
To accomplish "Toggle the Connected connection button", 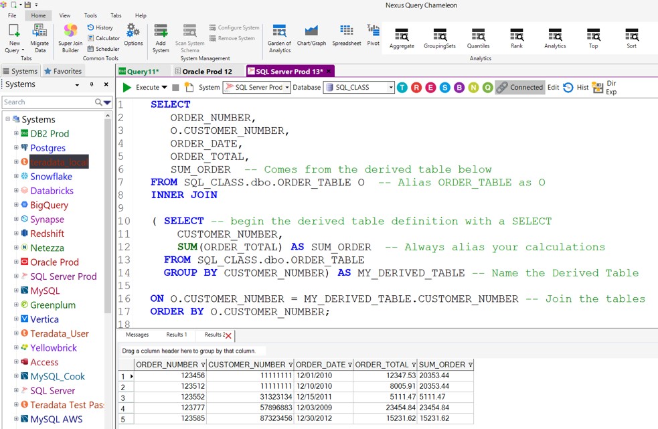I will (519, 87).
